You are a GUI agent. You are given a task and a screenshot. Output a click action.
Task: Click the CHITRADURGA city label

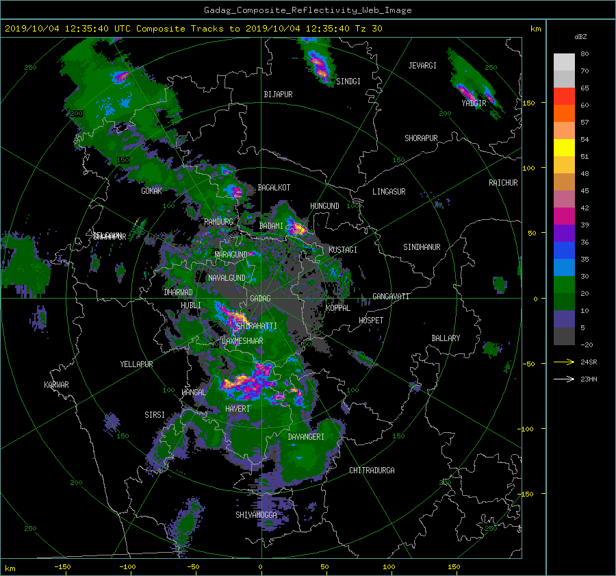(x=372, y=471)
